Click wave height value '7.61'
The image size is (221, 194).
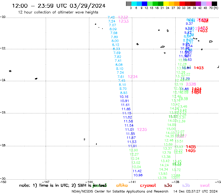pyautogui.click(x=121, y=77)
